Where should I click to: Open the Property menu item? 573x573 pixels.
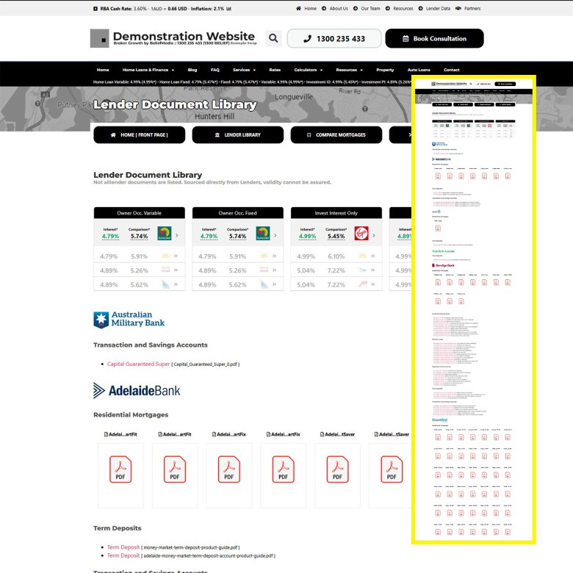tap(385, 70)
